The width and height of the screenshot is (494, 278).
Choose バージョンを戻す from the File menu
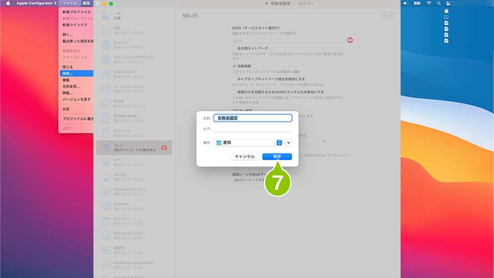point(76,100)
